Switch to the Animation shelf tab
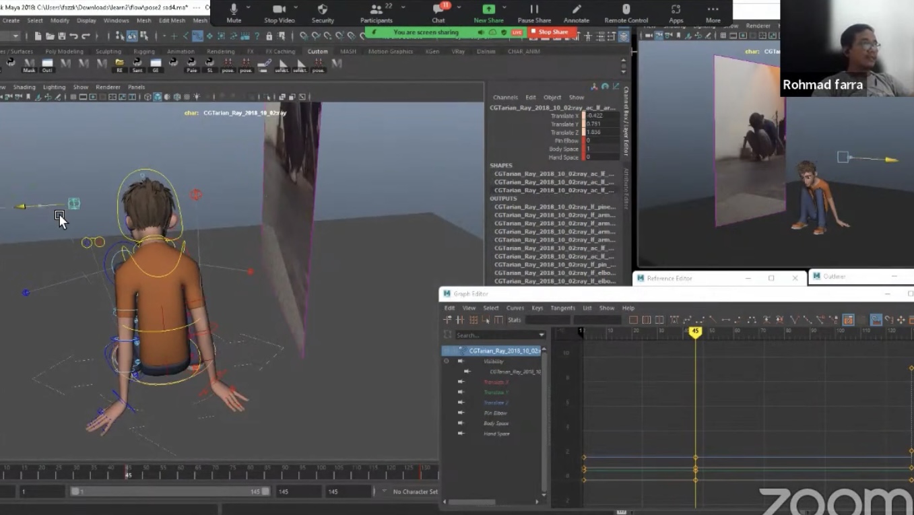The image size is (914, 515). (x=181, y=51)
